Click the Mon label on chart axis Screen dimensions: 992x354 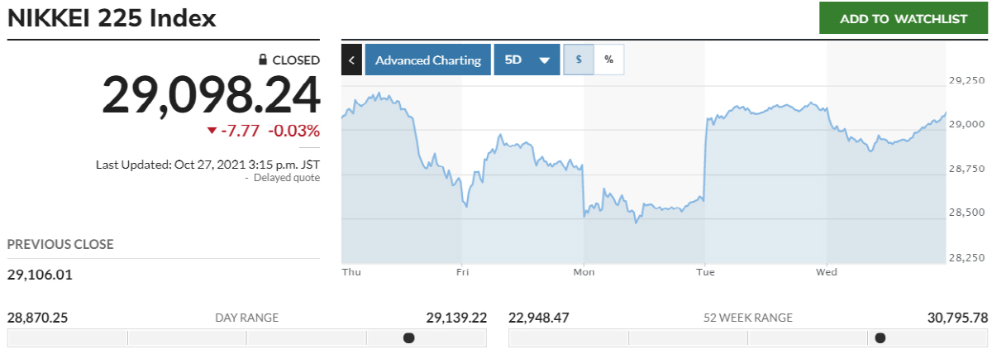[584, 271]
